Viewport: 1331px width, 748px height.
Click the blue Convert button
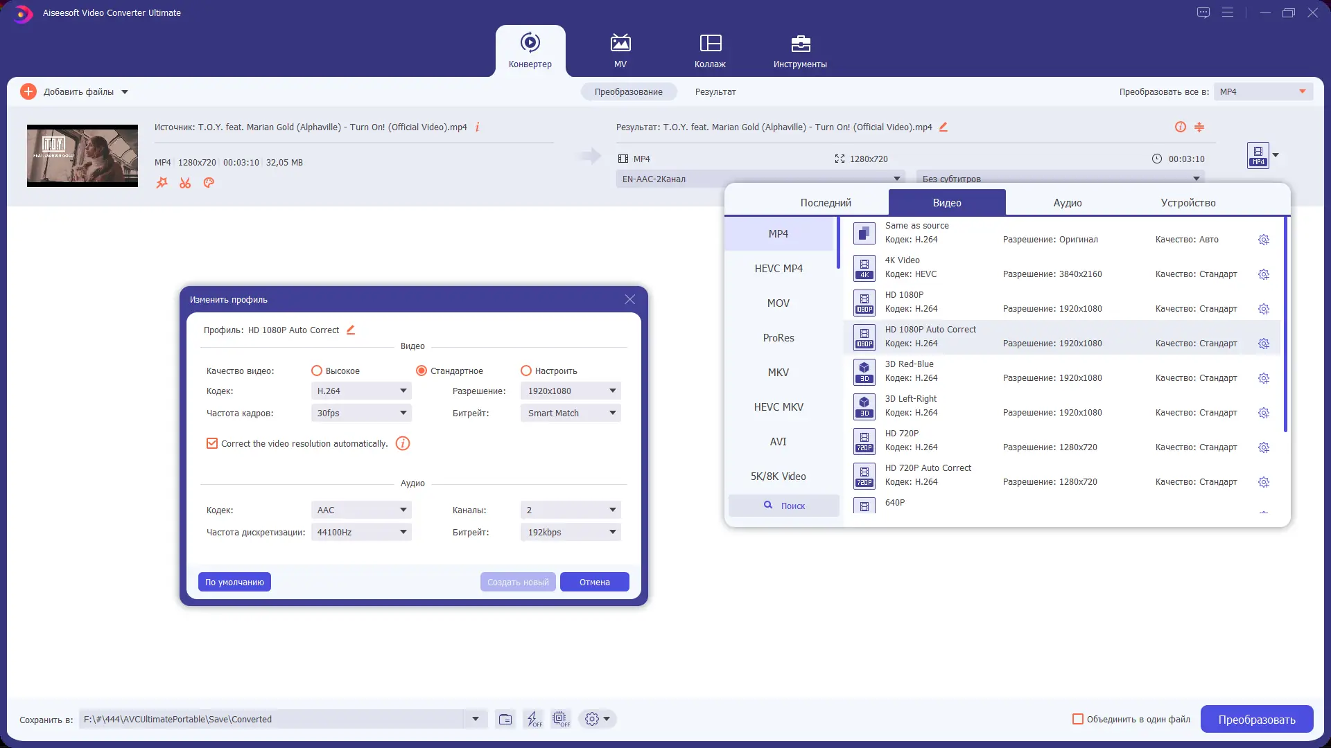click(x=1256, y=719)
